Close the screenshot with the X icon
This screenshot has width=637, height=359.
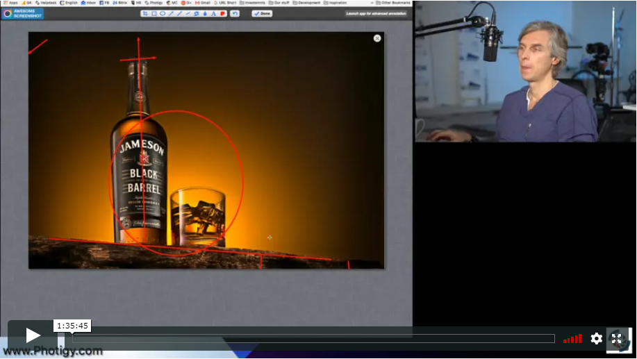377,38
